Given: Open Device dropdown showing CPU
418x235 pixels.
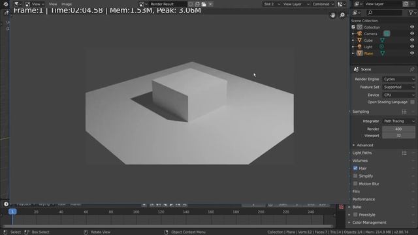Looking at the screenshot, I should click(399, 95).
